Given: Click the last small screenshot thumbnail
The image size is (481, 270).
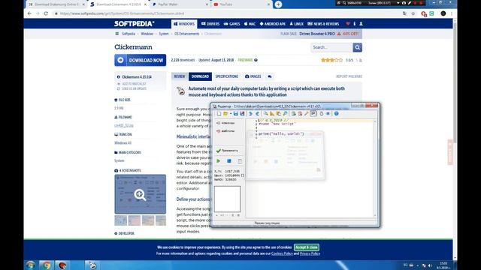Looking at the screenshot, I should [161, 220].
